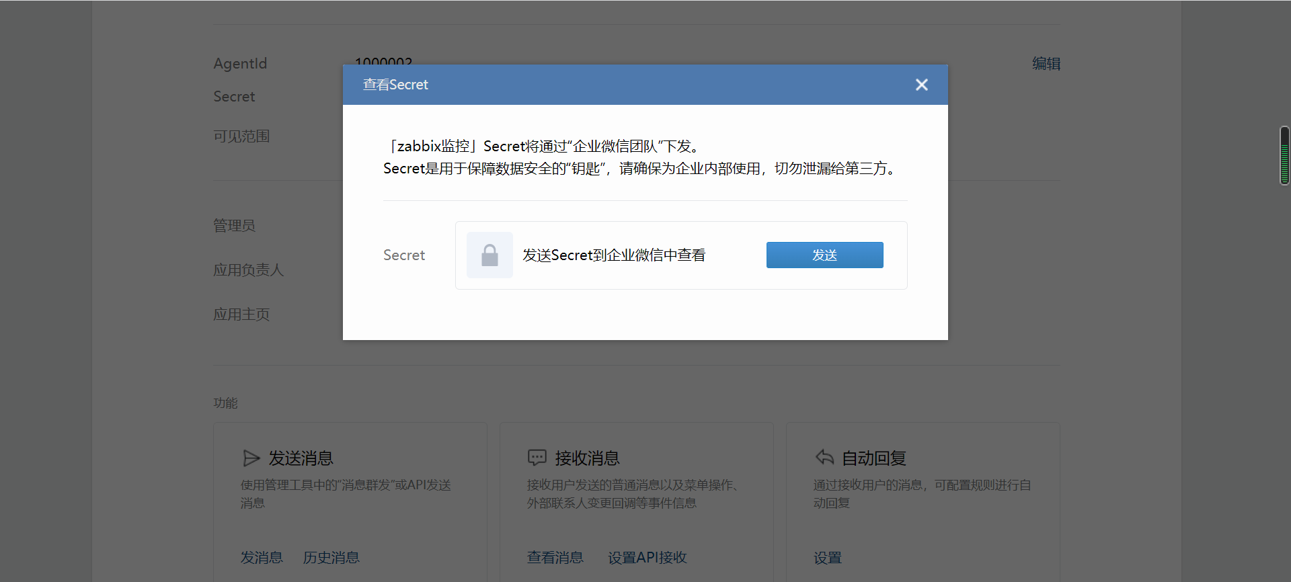Click the lock icon beside Secret
This screenshot has height=582, width=1291.
[490, 255]
